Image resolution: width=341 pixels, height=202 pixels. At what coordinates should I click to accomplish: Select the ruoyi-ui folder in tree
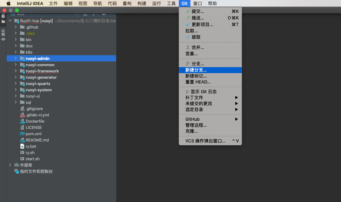point(33,96)
